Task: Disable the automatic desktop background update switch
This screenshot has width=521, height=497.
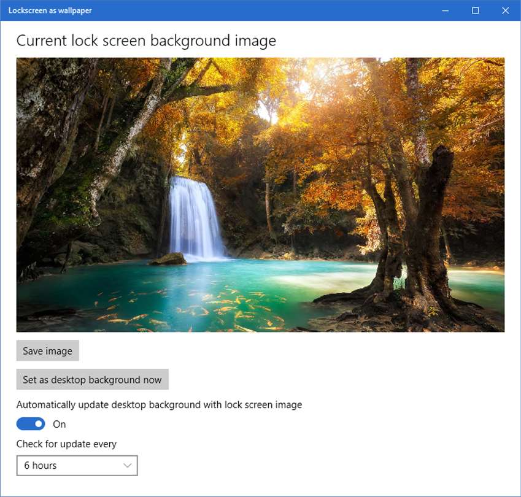Action: pyautogui.click(x=31, y=424)
